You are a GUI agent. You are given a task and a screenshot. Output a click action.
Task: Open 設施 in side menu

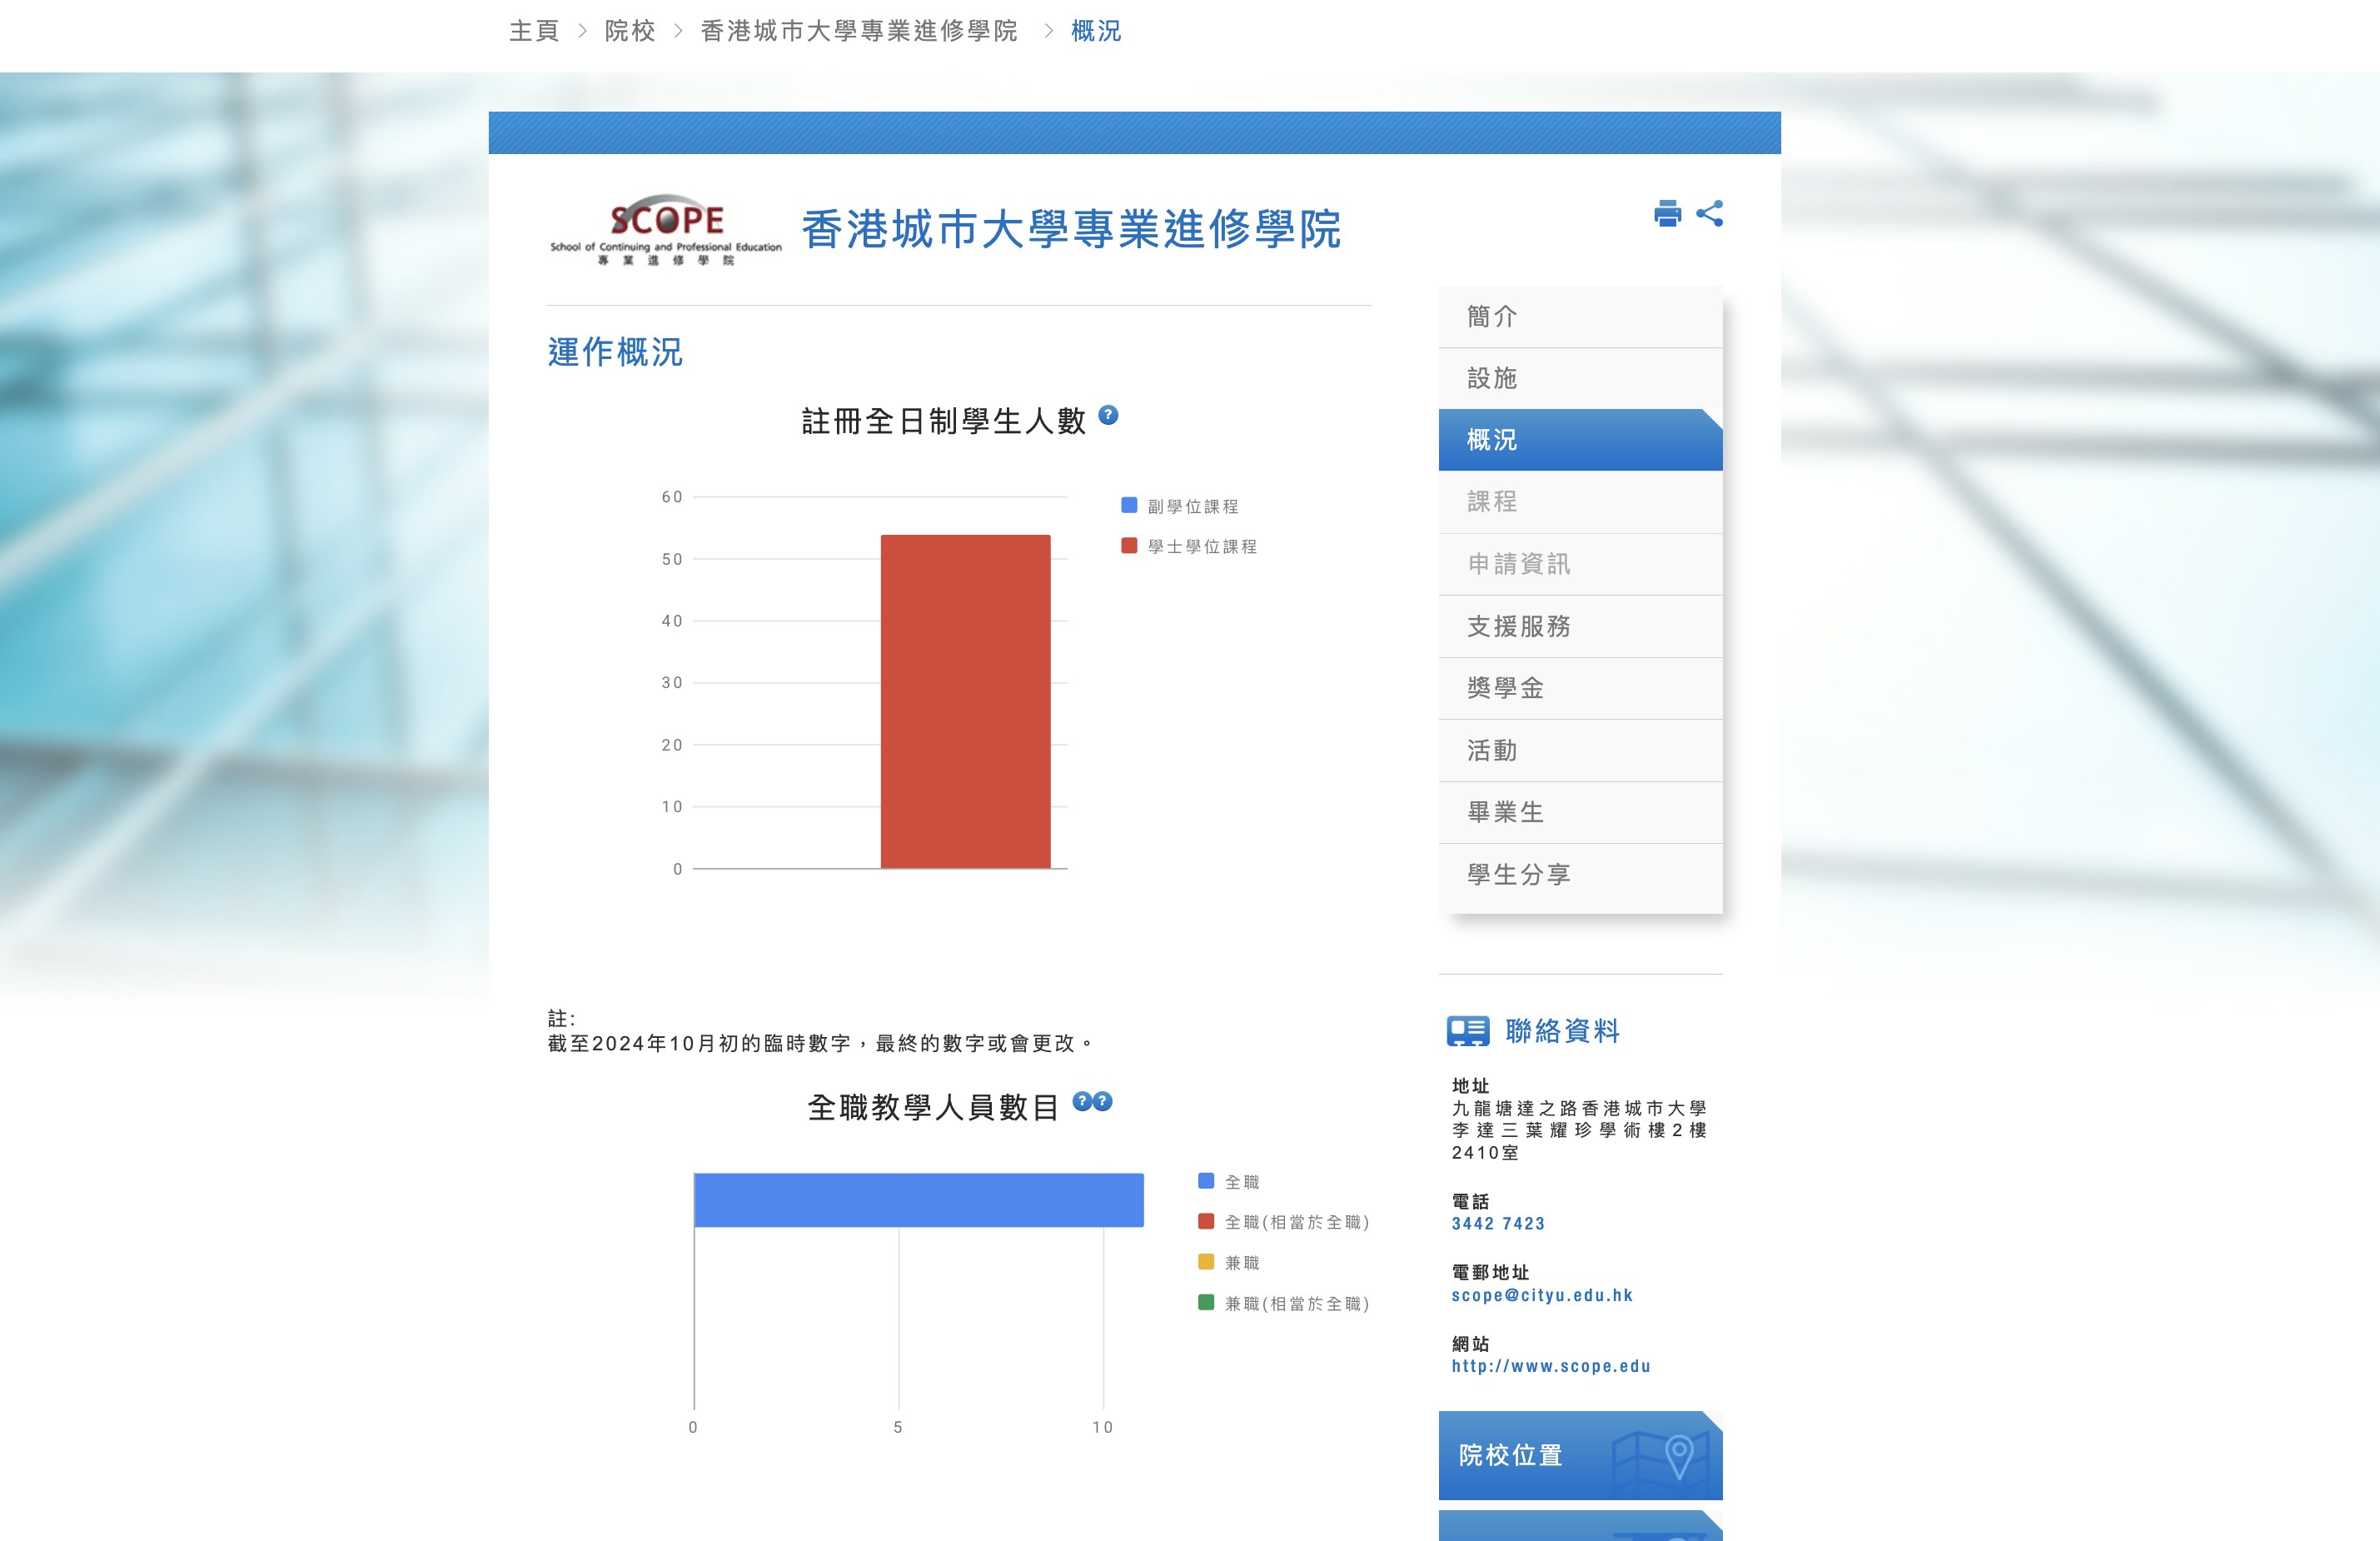tap(1580, 379)
